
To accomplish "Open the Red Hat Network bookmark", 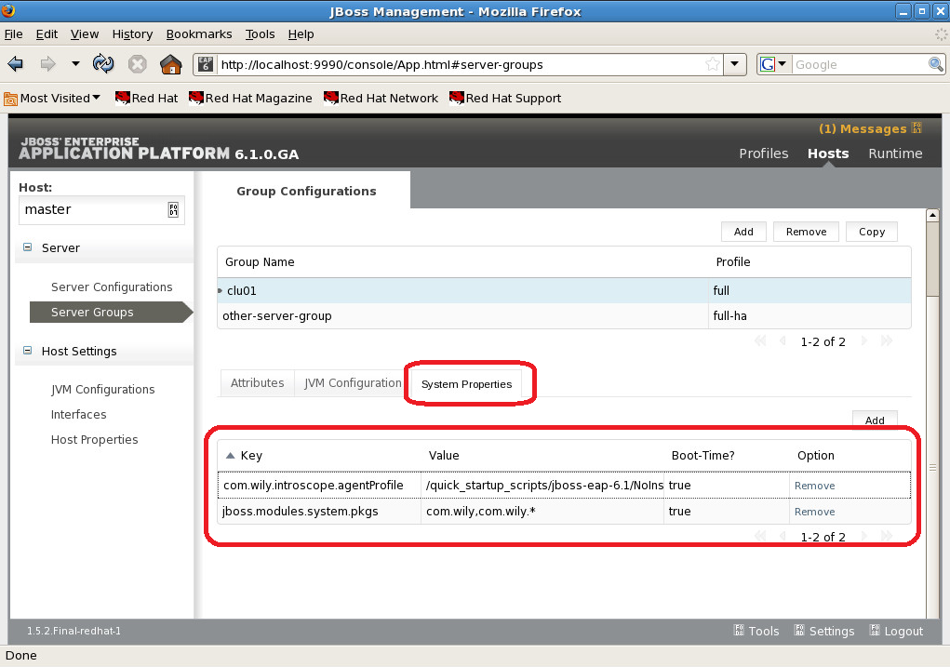I will [381, 98].
